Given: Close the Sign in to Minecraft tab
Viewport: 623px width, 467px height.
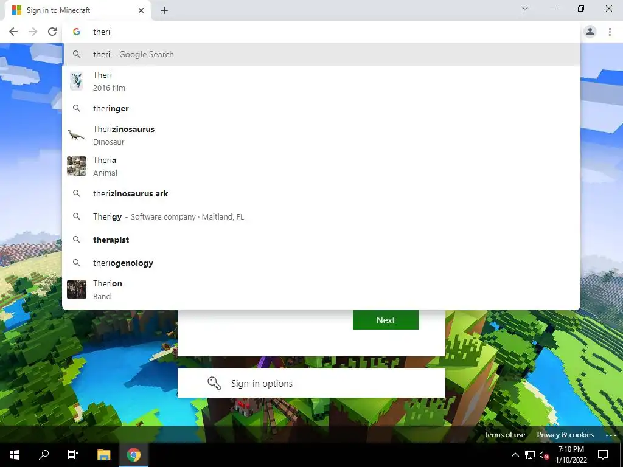Looking at the screenshot, I should [x=141, y=10].
